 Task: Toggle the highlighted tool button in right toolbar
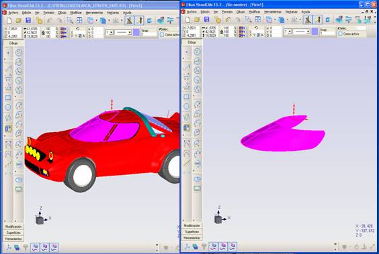click(308, 19)
